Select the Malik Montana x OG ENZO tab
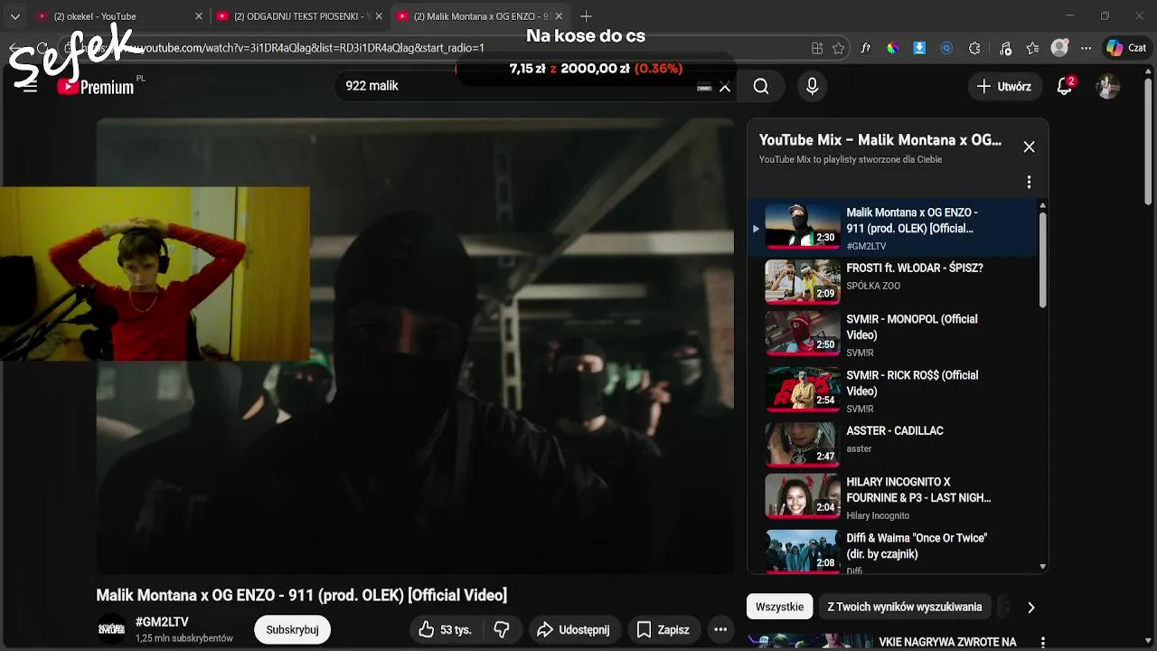The image size is (1157, 651). pyautogui.click(x=480, y=16)
